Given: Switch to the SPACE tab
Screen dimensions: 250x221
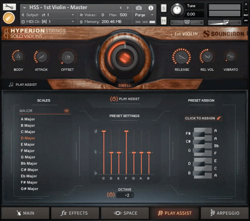Looking at the screenshot, I should 125,213.
